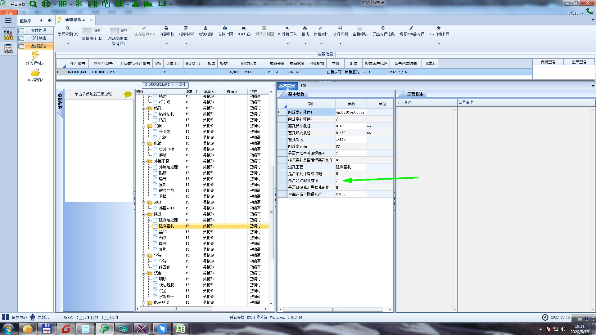Image resolution: width=596 pixels, height=335 pixels.
Task: Click the 内部审核 printer icon
Action: point(166,28)
